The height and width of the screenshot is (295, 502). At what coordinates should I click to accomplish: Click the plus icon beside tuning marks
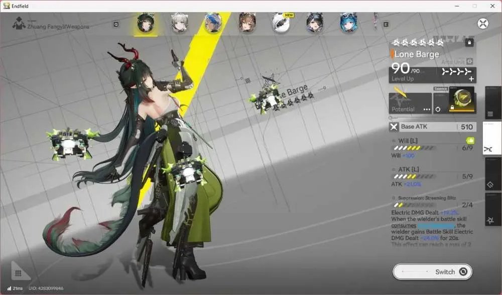[x=471, y=79]
